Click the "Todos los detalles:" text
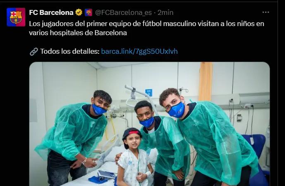 coord(70,51)
